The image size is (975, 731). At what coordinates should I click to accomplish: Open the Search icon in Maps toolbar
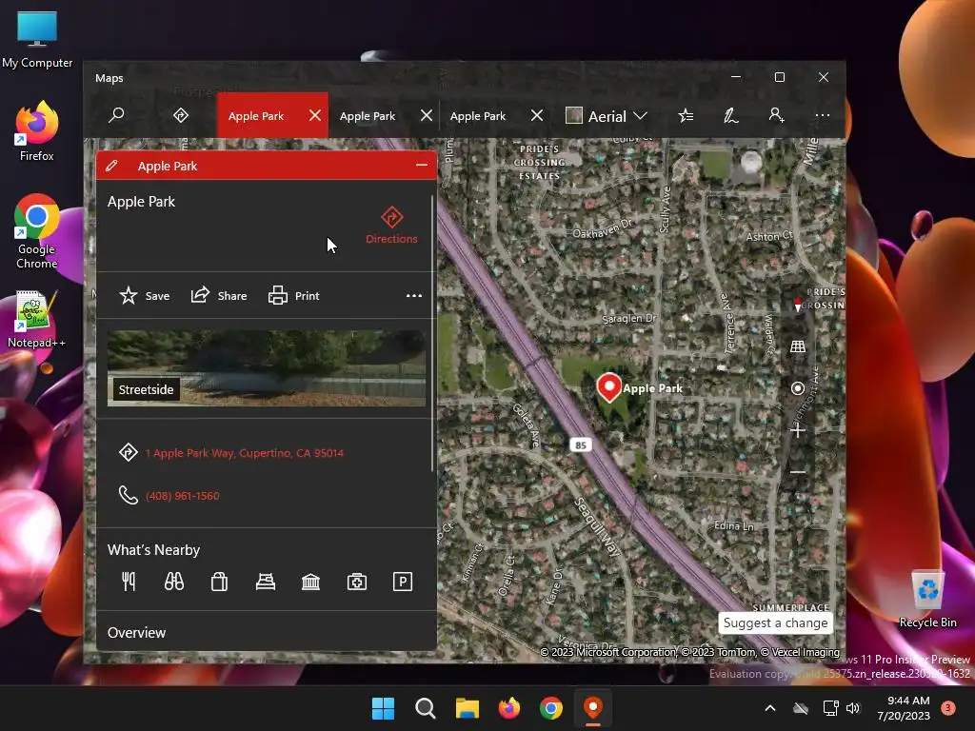pyautogui.click(x=116, y=115)
